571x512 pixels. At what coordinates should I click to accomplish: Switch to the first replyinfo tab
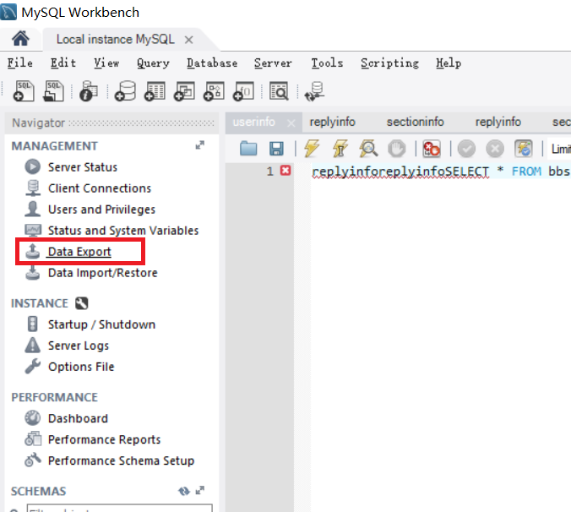click(332, 122)
